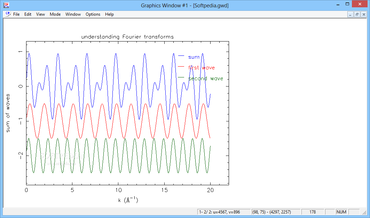Click the 'sum' legend label
This screenshot has width=370, height=218.
pyautogui.click(x=194, y=57)
